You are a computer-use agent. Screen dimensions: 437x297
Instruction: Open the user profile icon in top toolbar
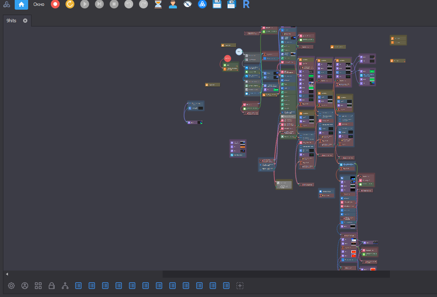173,5
